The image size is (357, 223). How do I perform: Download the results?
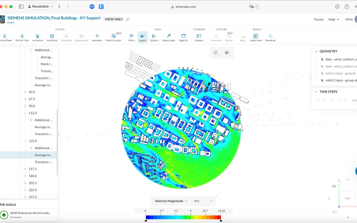coord(270,37)
